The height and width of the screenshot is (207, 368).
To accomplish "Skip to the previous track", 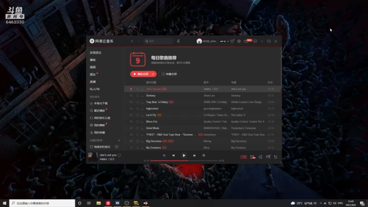I will coord(173,155).
